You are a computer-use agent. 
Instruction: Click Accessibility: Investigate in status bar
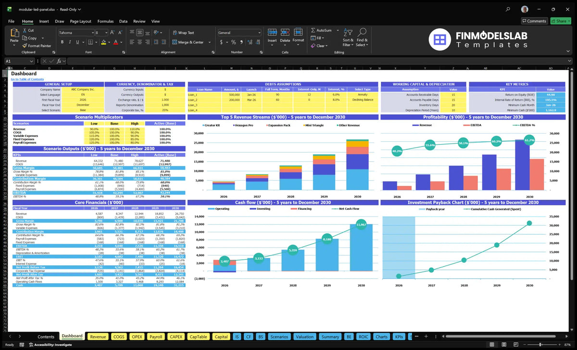(x=50, y=345)
